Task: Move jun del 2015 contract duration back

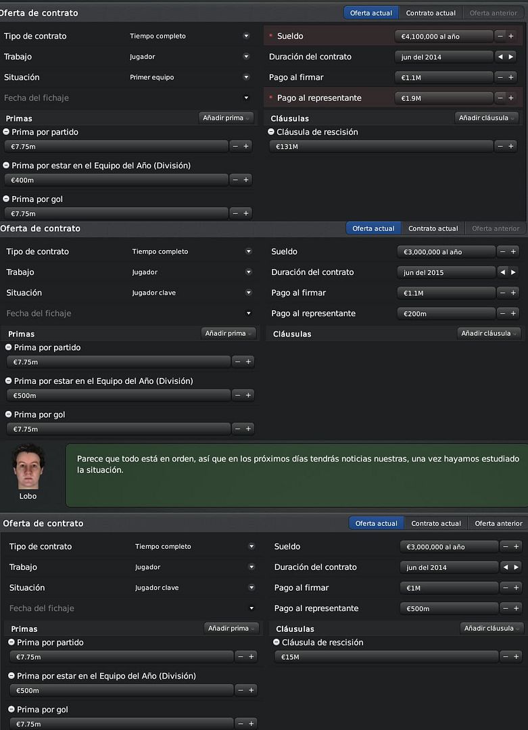Action: pyautogui.click(x=503, y=272)
